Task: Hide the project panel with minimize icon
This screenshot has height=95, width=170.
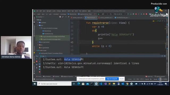Action: (69, 17)
